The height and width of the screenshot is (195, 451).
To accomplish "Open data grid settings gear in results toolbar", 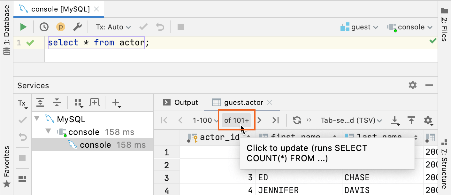I will [x=428, y=120].
